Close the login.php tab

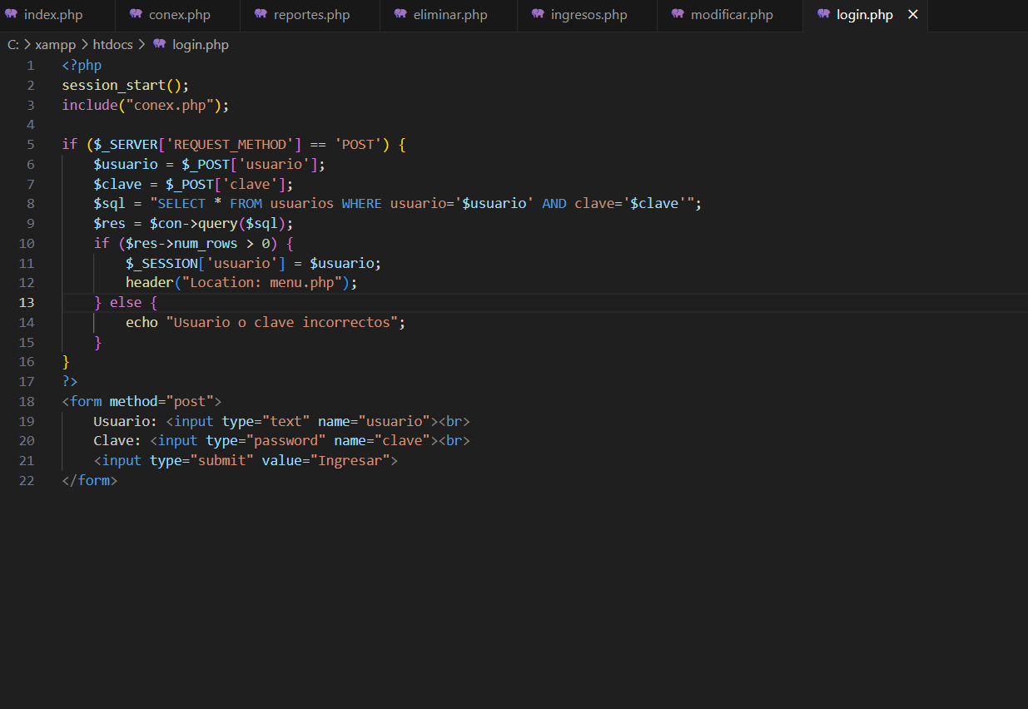pyautogui.click(x=913, y=15)
